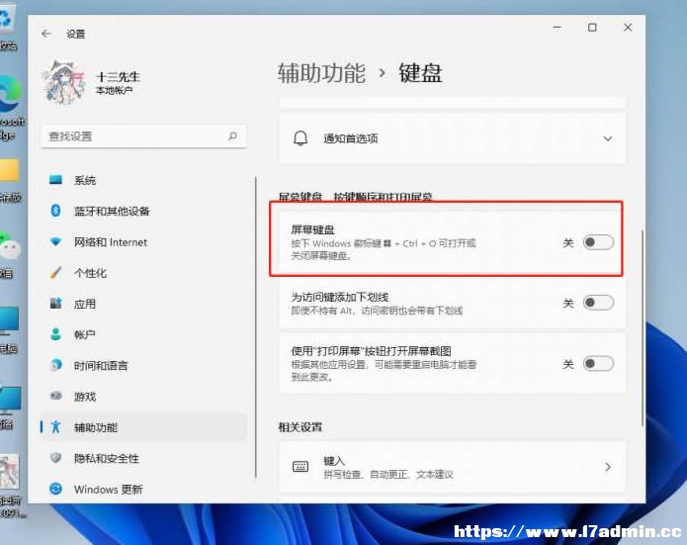Click the Bluetooth icon for 蓝牙和其他设备

click(x=55, y=211)
